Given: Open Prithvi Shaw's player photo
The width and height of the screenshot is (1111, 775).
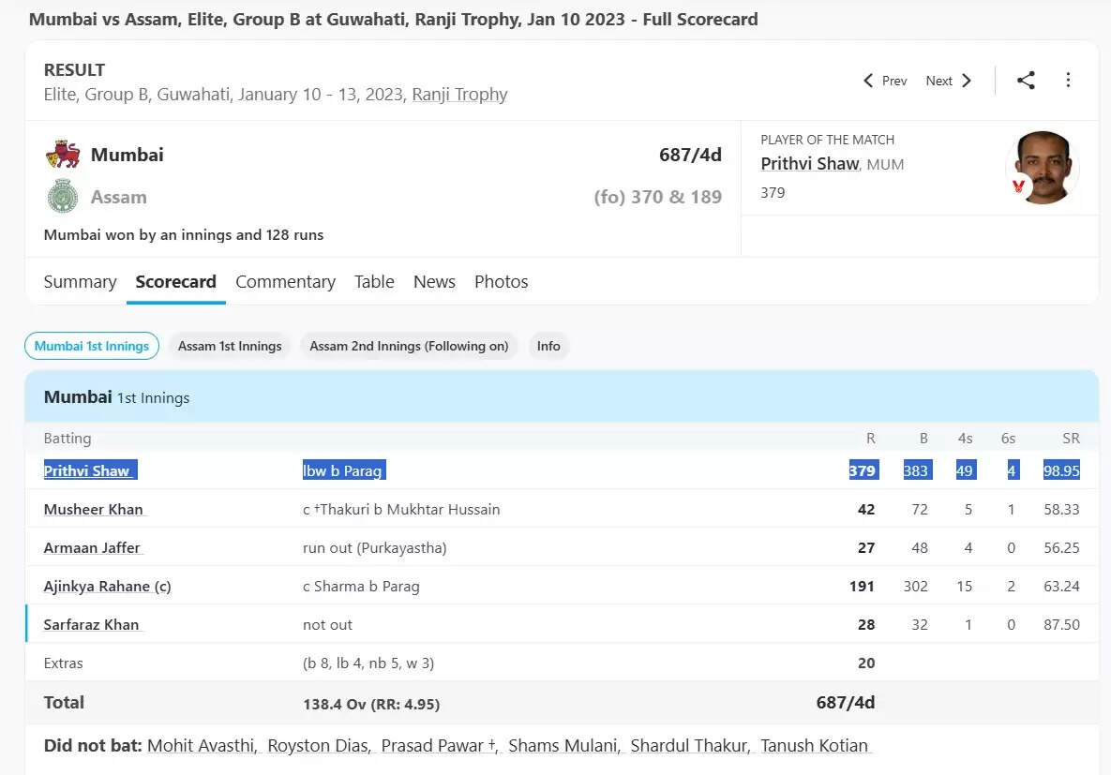Looking at the screenshot, I should coord(1043,167).
